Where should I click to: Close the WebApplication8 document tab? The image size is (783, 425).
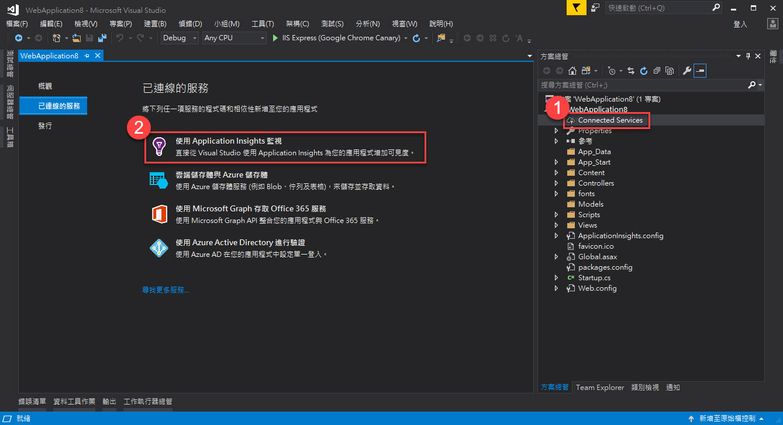click(x=98, y=55)
